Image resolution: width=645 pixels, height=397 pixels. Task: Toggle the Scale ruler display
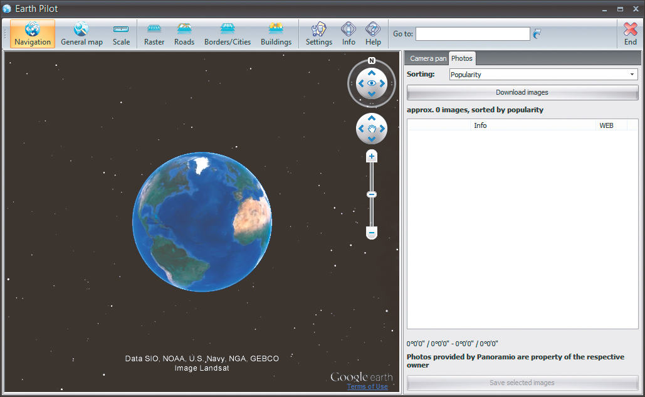(x=121, y=34)
